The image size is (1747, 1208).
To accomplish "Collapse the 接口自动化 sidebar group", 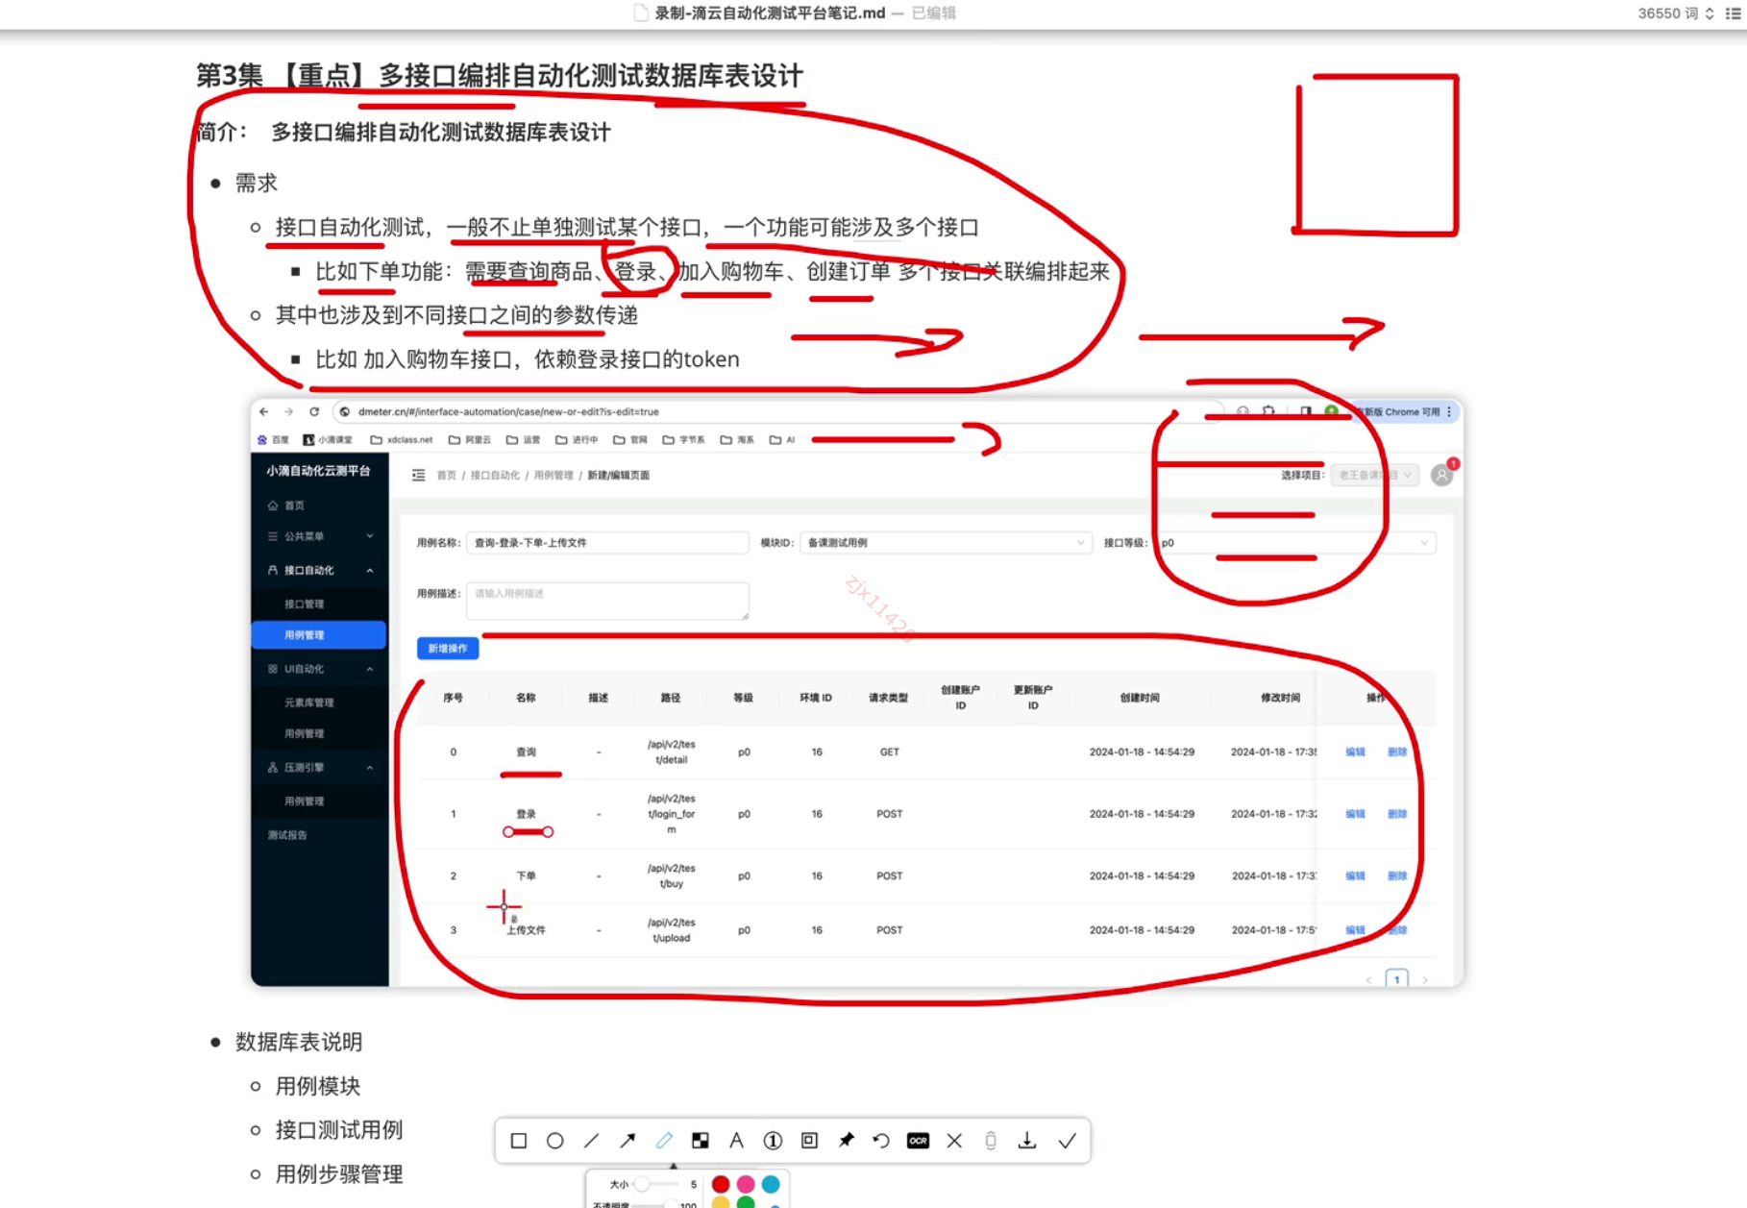I will [319, 570].
